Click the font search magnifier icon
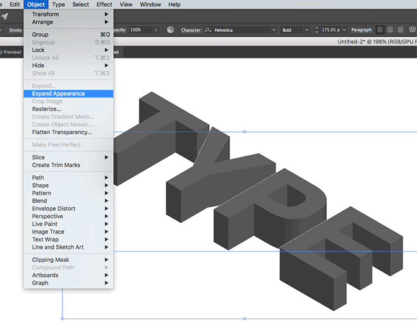The image size is (417, 328). (208, 30)
